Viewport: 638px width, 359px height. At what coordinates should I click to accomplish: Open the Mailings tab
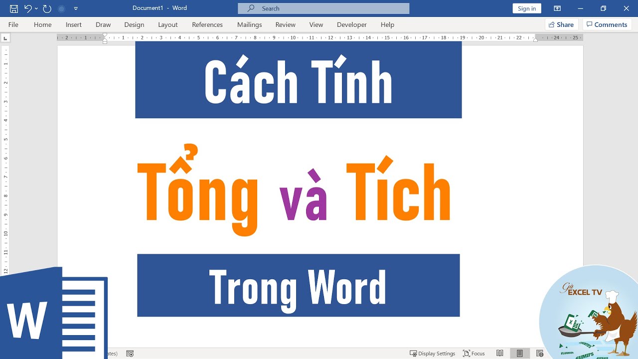(x=250, y=24)
